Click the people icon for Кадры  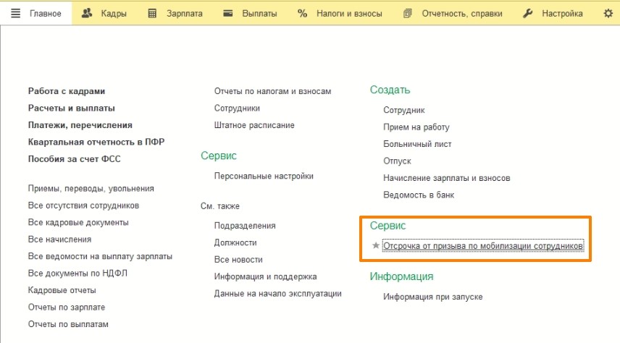87,14
